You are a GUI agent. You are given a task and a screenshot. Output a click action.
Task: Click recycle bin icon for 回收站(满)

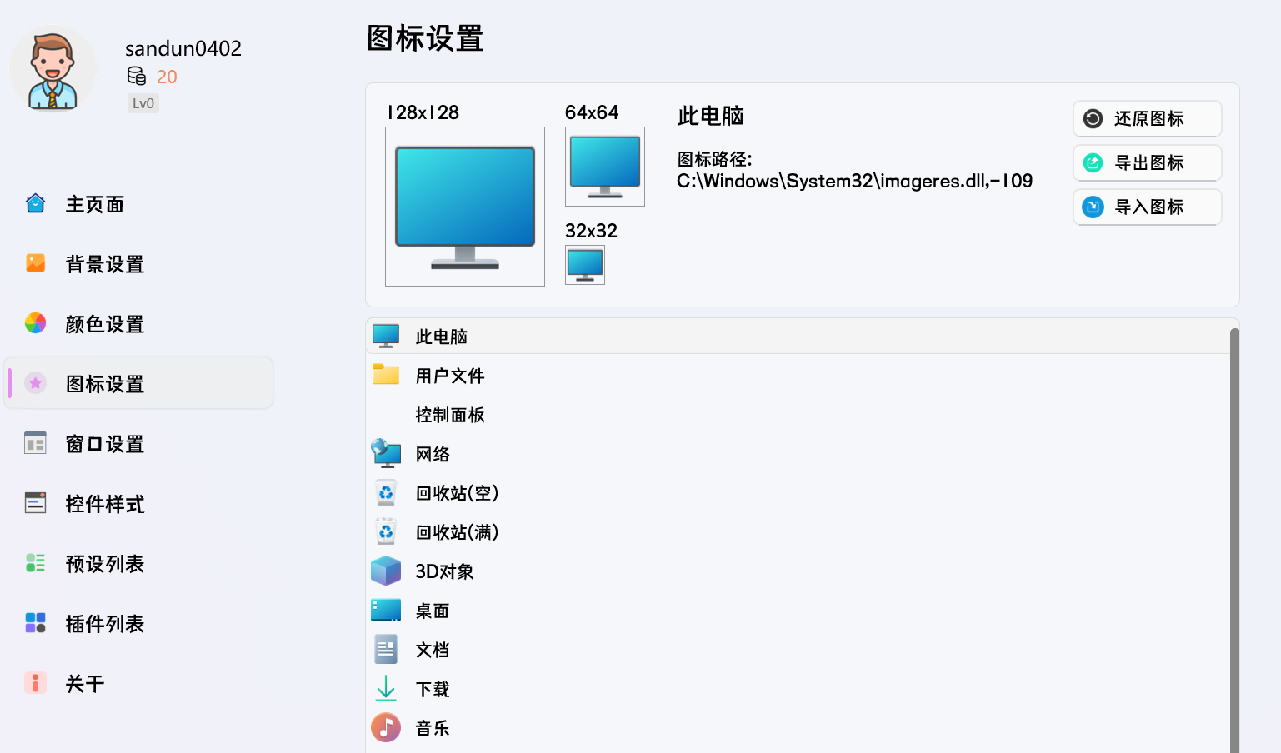(x=386, y=531)
